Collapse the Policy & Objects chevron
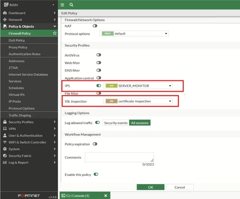 (55, 26)
